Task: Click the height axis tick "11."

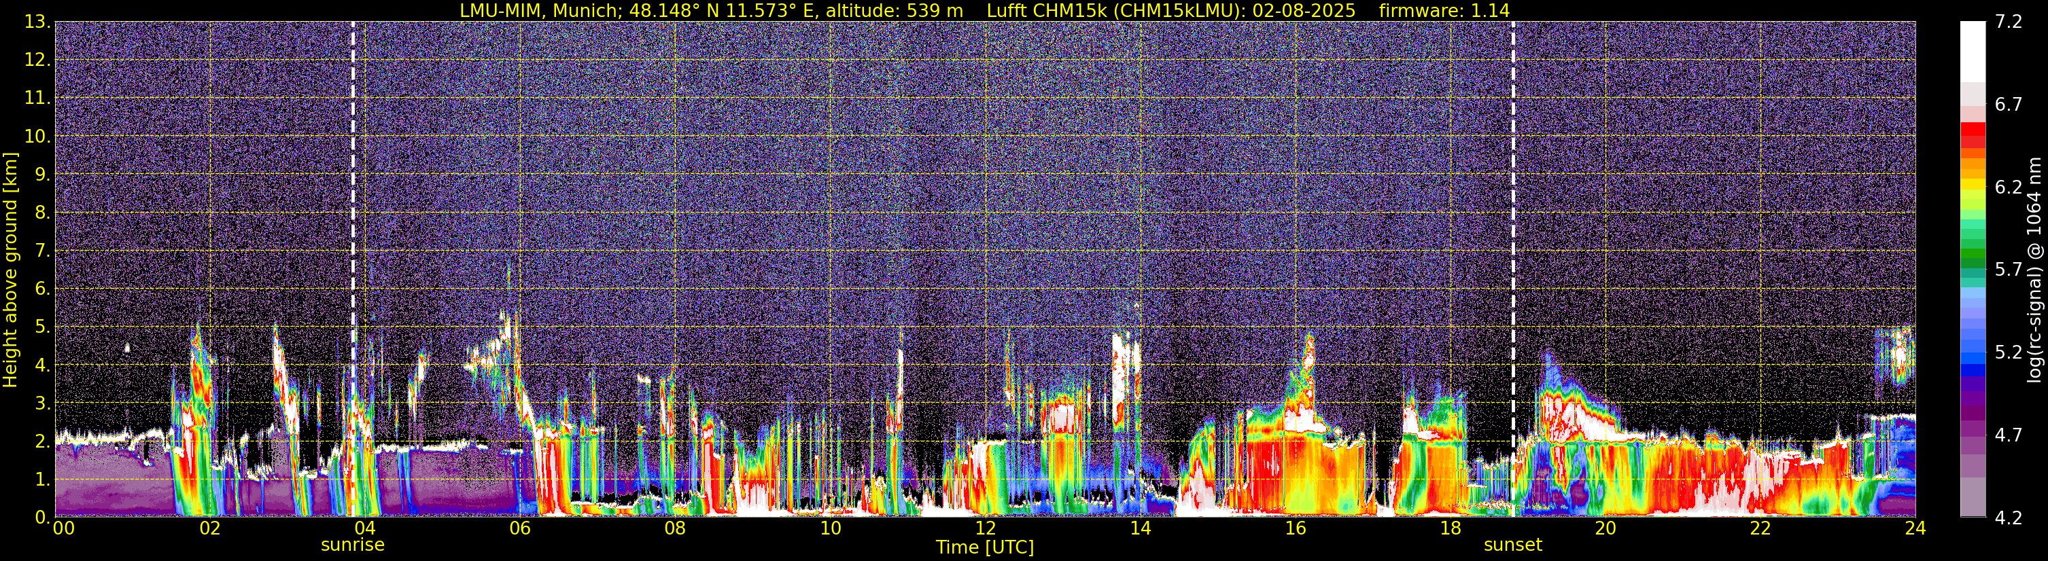Action: pyautogui.click(x=37, y=98)
